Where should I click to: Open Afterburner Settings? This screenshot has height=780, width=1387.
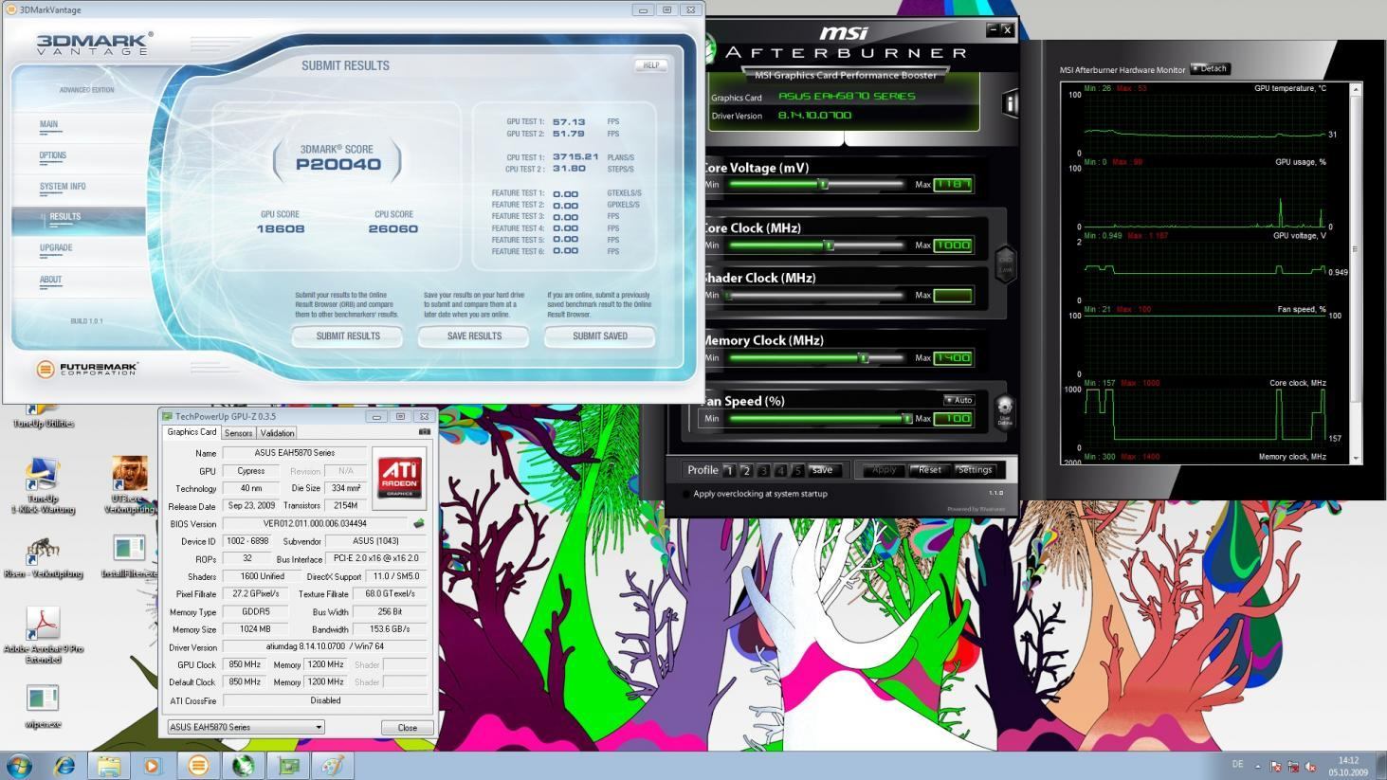[974, 470]
